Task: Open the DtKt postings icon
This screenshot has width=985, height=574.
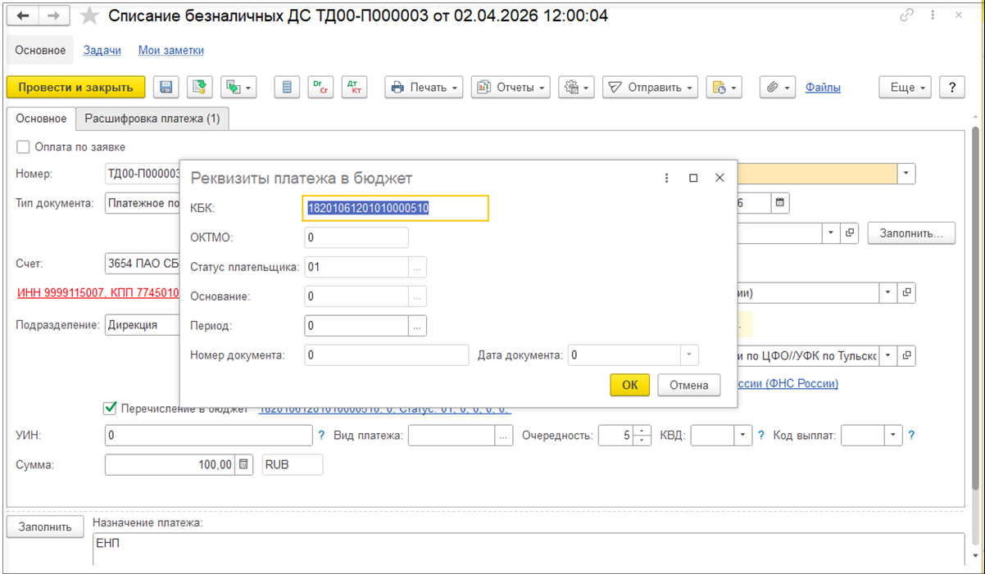Action: (354, 88)
